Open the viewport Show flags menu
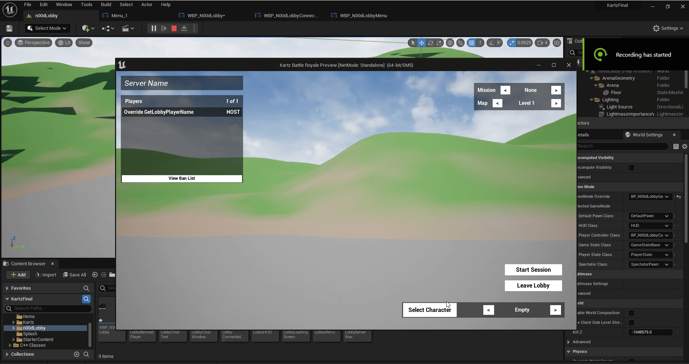 pos(84,43)
